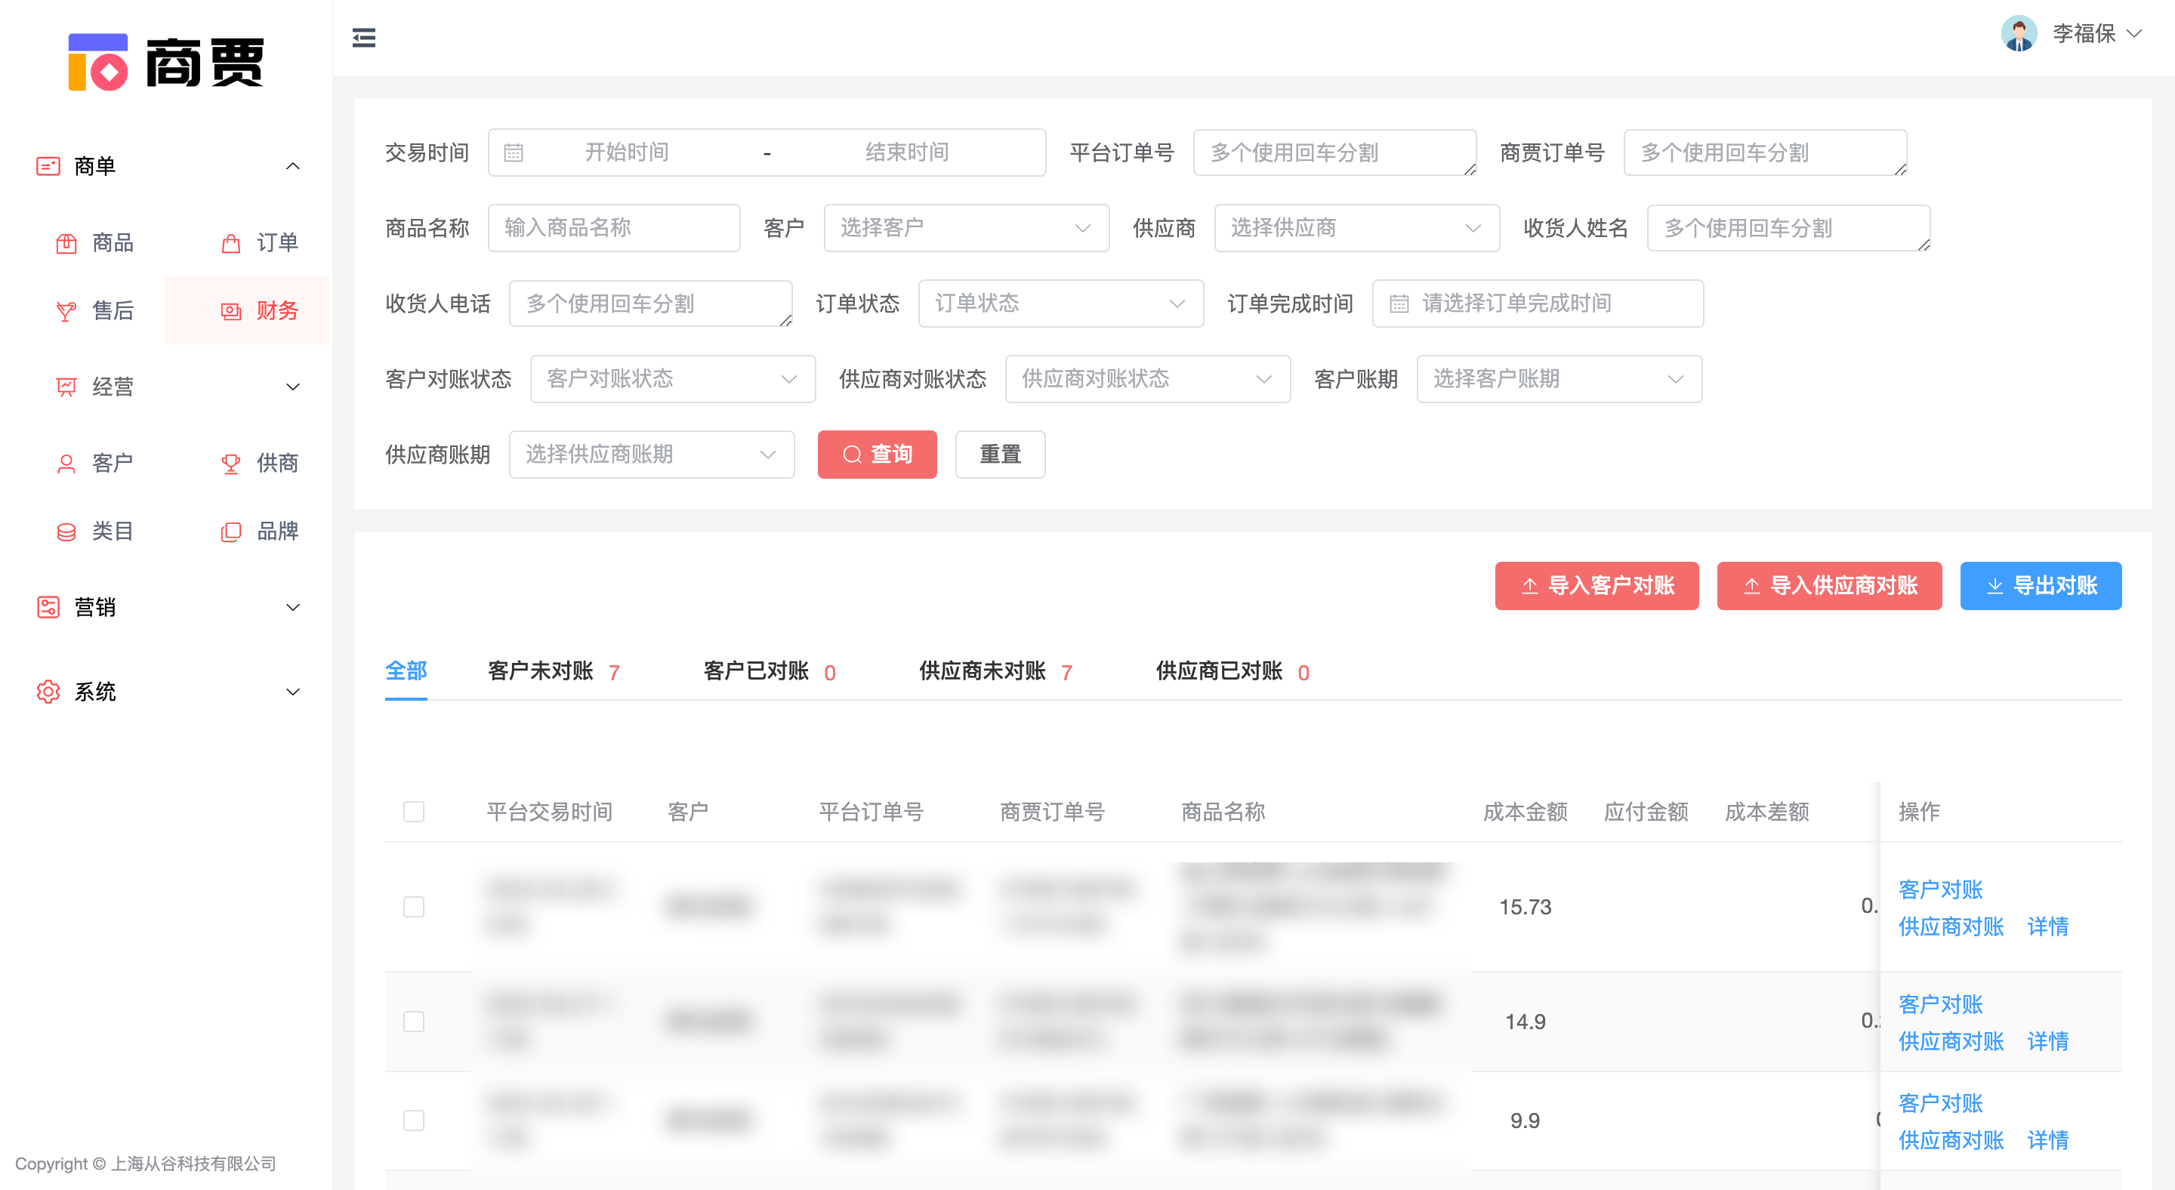Open the 品牌 brand icon
This screenshot has height=1190, width=2175.
coord(230,532)
